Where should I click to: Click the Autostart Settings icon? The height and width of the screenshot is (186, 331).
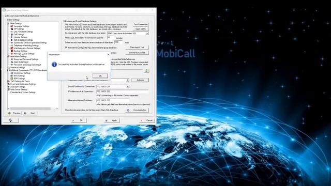pyautogui.click(x=9, y=87)
